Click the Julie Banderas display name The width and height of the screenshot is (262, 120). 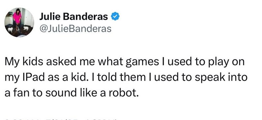(x=74, y=17)
